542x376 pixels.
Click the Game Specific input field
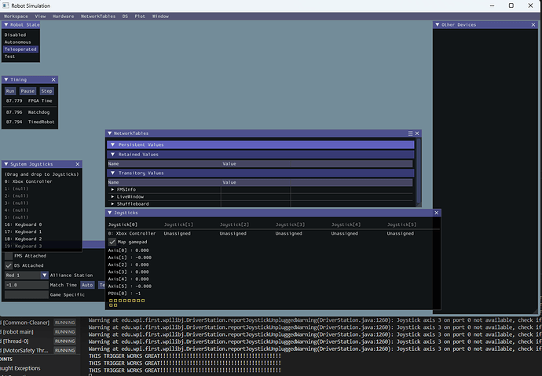[26, 295]
